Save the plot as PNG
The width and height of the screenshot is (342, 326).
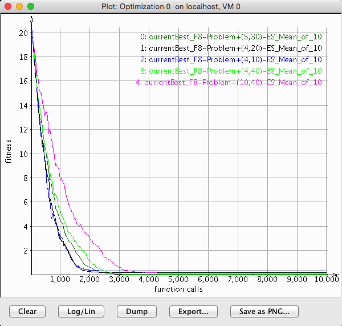pyautogui.click(x=264, y=311)
